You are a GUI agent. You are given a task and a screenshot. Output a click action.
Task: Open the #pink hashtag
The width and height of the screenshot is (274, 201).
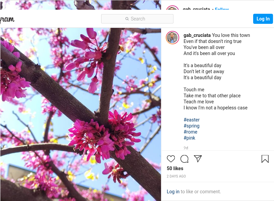tap(189, 138)
